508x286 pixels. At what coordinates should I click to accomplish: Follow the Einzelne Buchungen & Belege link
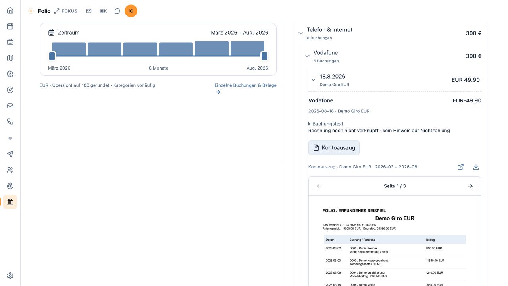click(245, 89)
